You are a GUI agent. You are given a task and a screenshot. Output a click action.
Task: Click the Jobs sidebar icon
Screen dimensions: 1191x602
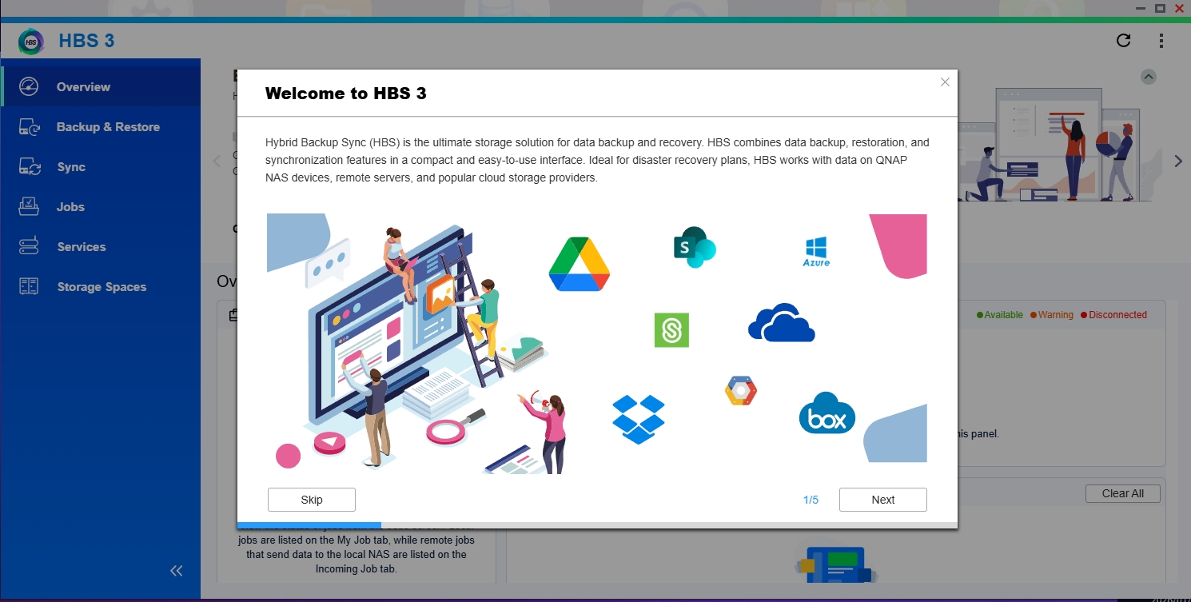(x=29, y=206)
